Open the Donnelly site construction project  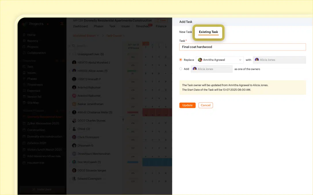tap(45, 136)
